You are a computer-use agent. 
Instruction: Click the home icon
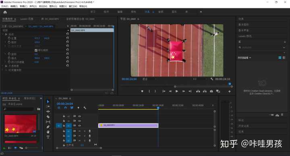point(5,12)
